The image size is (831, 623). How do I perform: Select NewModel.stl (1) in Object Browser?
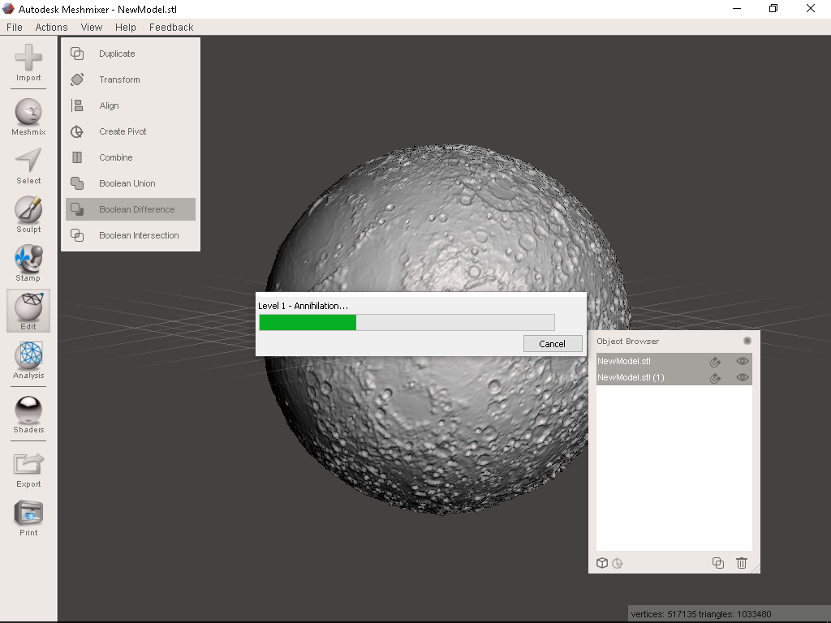(x=640, y=377)
